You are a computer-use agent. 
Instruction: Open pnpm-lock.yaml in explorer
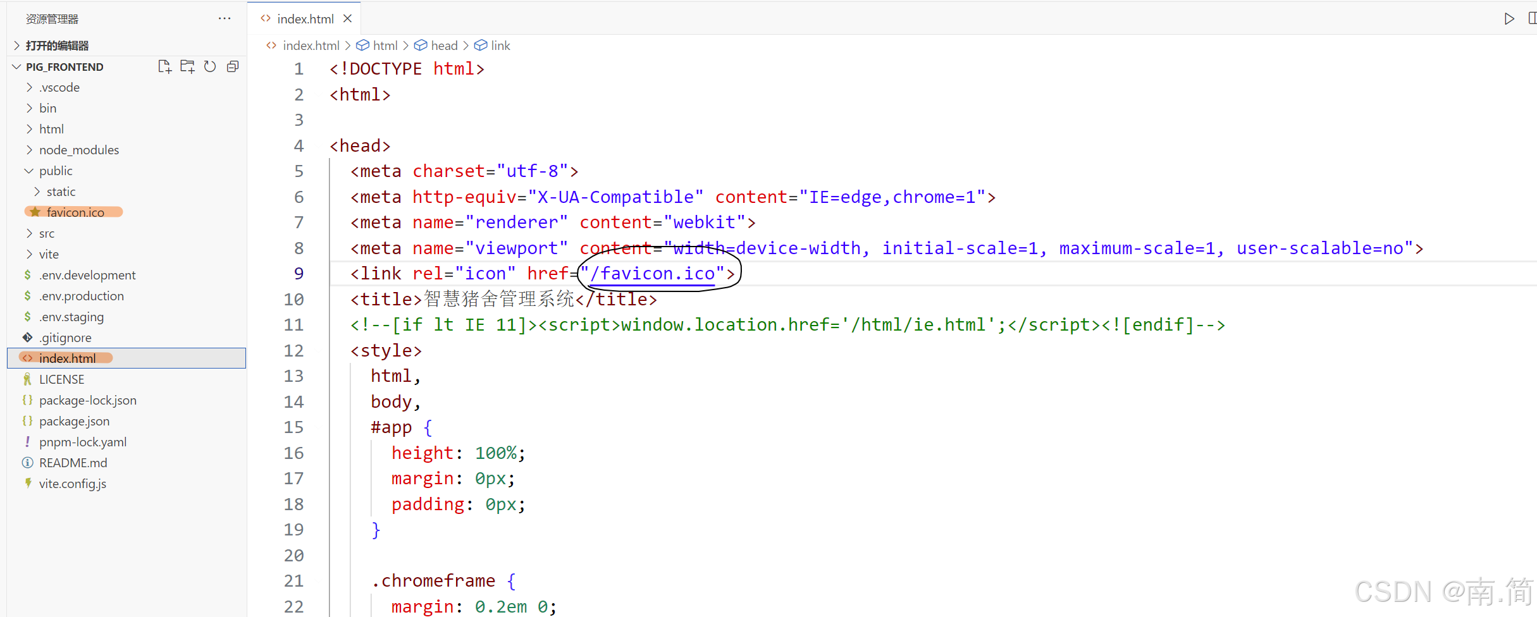point(127,442)
